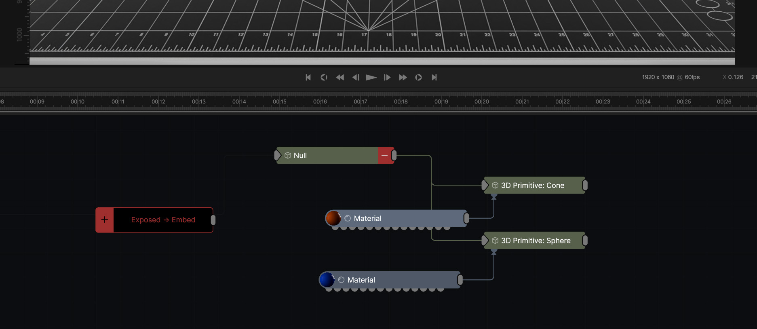The height and width of the screenshot is (329, 757).
Task: Click the 60fps frame rate label
Action: [692, 77]
